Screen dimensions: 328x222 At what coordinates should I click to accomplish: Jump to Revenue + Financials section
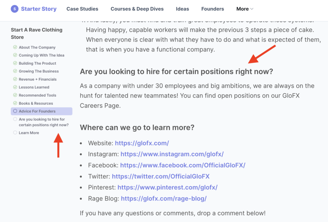coord(38,79)
